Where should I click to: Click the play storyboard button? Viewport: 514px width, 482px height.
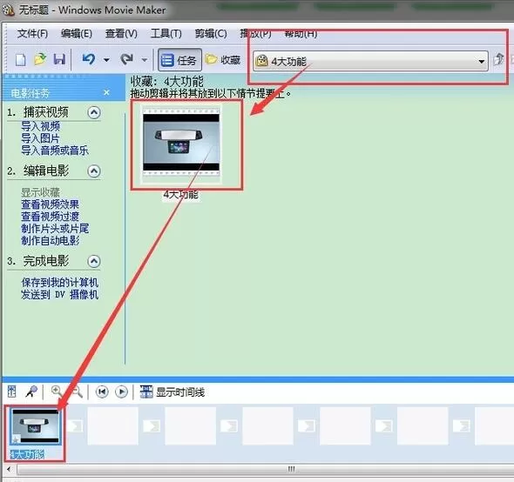(x=121, y=392)
